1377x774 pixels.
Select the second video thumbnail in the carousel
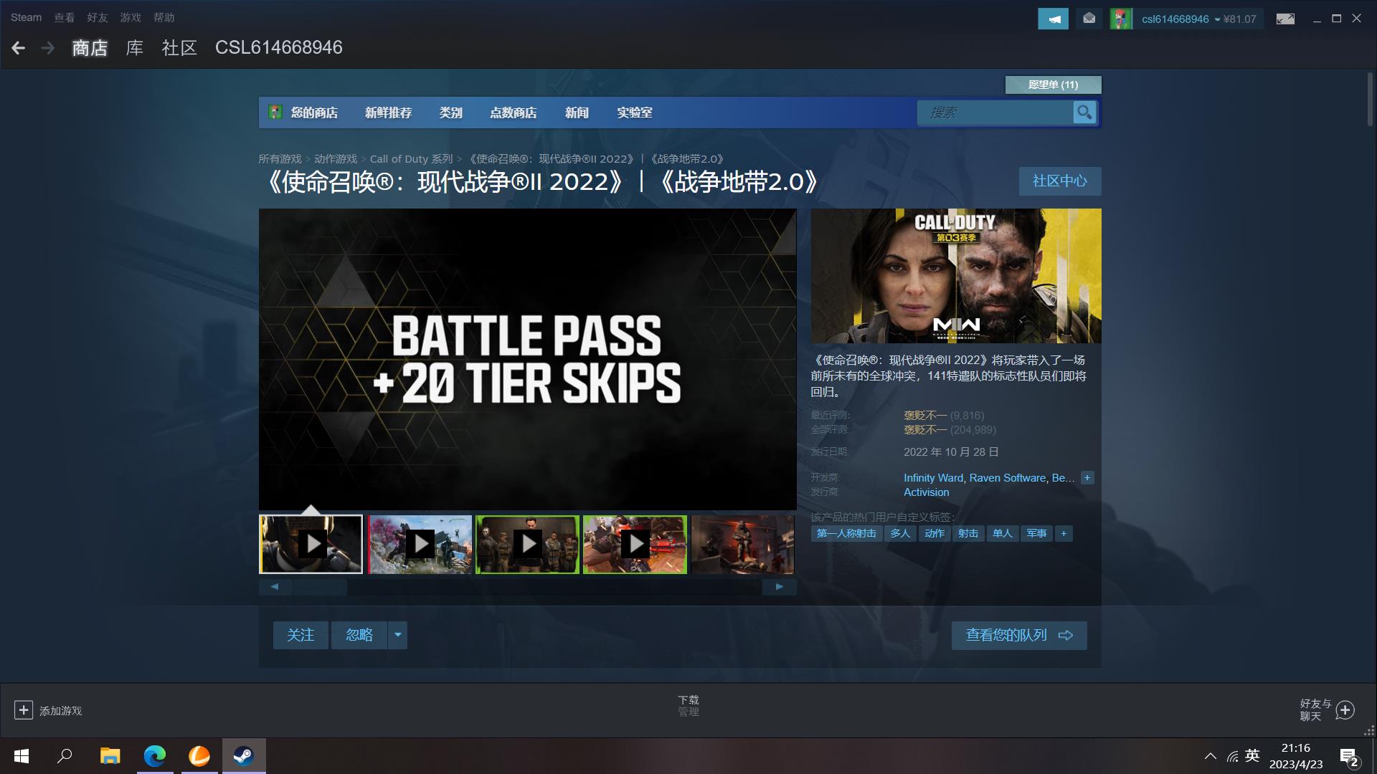[x=419, y=544]
